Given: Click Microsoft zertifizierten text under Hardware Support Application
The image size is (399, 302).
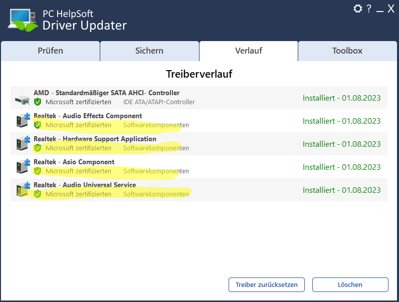Looking at the screenshot, I should pyautogui.click(x=78, y=148).
